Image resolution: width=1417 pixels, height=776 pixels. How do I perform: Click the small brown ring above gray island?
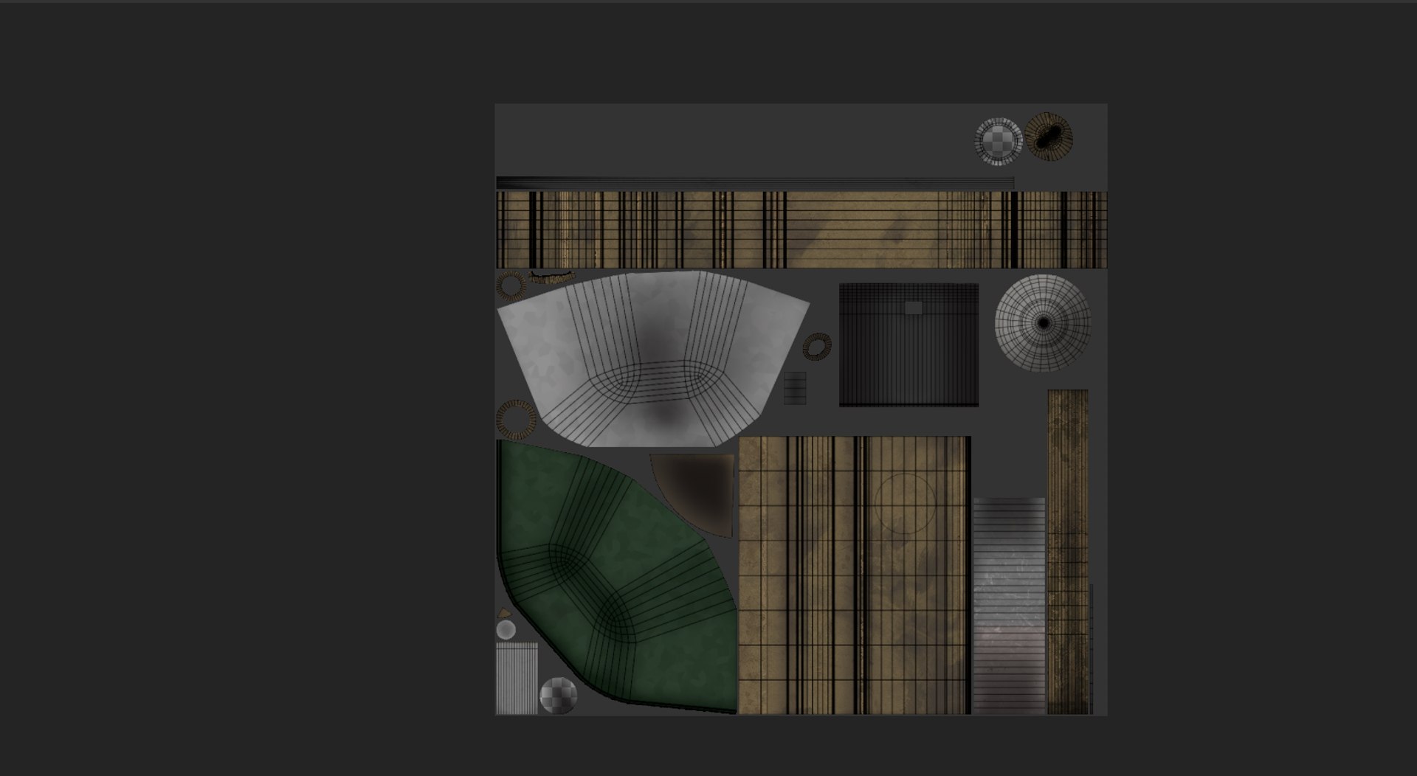point(510,285)
